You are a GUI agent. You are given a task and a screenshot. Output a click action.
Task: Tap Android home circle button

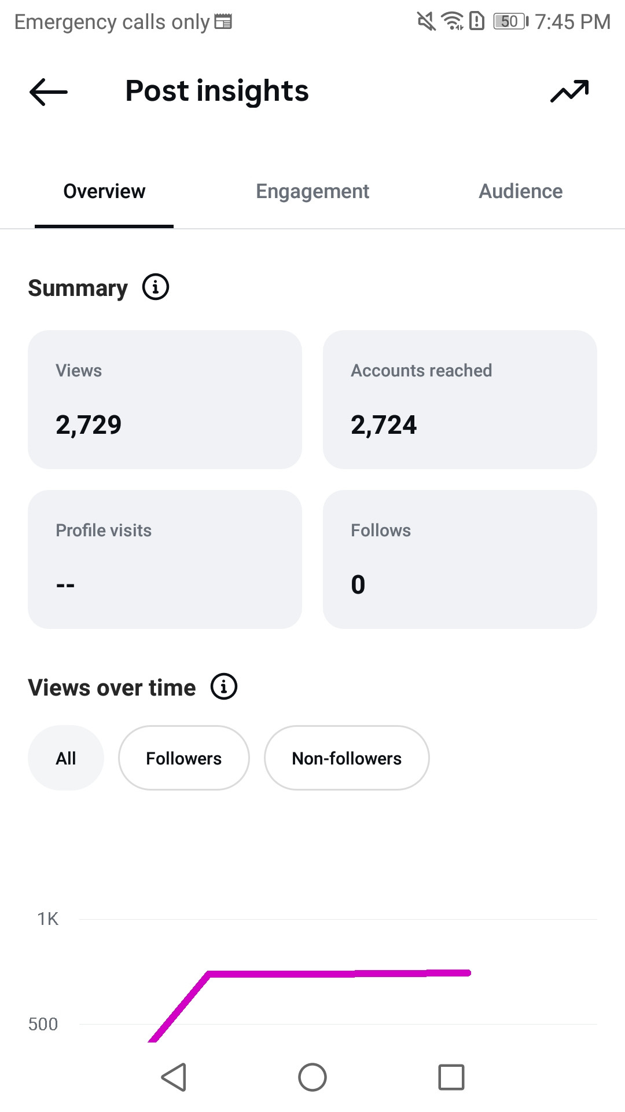click(312, 1077)
